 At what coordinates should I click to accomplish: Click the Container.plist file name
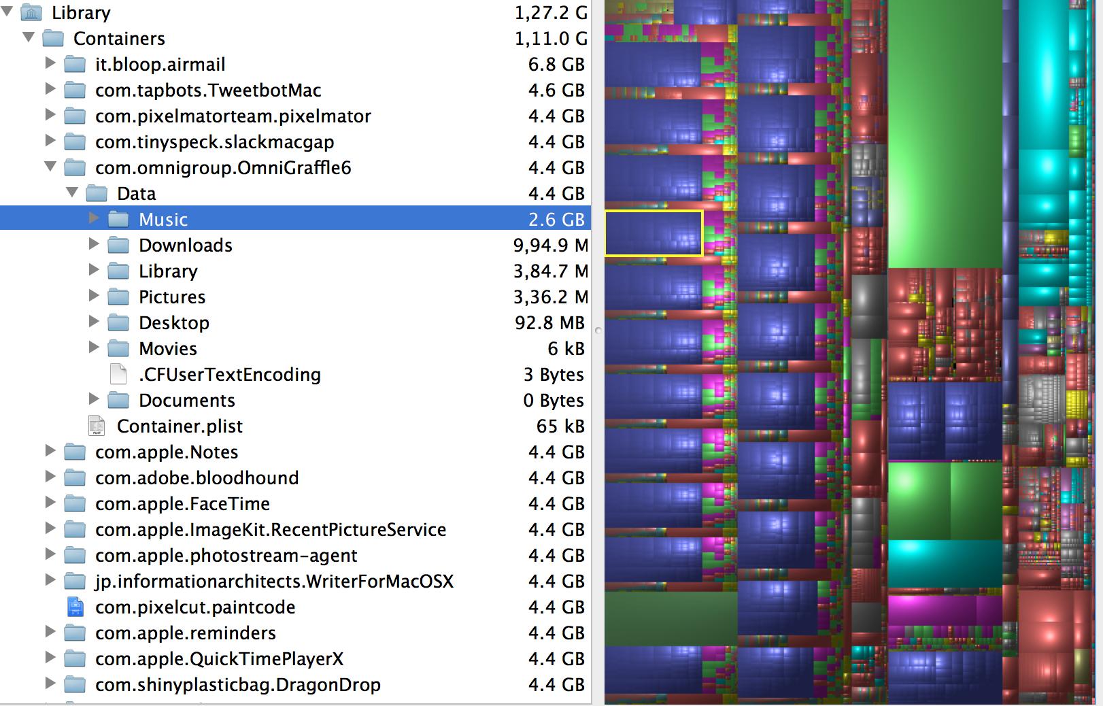pos(180,426)
